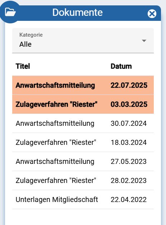Click the dropdown arrow in the Kategorie field

[144, 41]
